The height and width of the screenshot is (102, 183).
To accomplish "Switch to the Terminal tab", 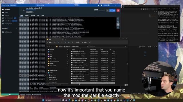I will pyautogui.click(x=33, y=15).
